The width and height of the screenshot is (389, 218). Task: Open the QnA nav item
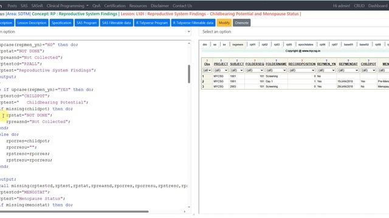pyautogui.click(x=96, y=5)
